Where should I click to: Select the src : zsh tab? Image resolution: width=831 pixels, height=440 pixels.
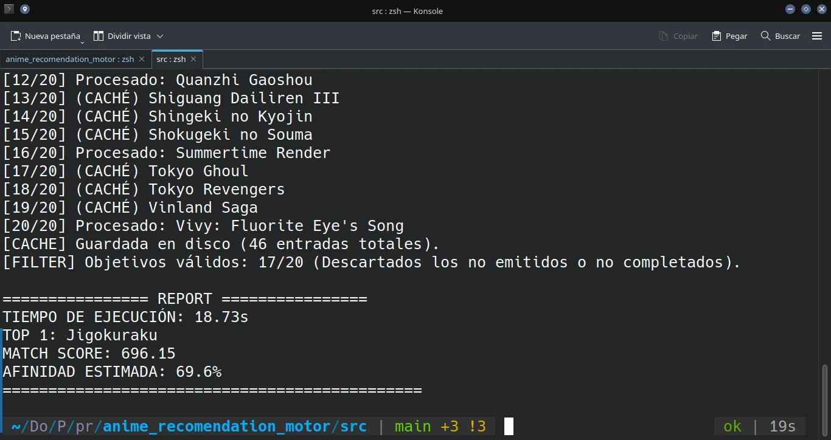coord(171,60)
